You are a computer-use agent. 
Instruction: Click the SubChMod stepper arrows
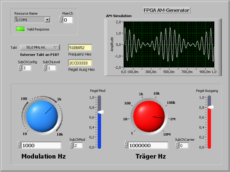[72, 145]
